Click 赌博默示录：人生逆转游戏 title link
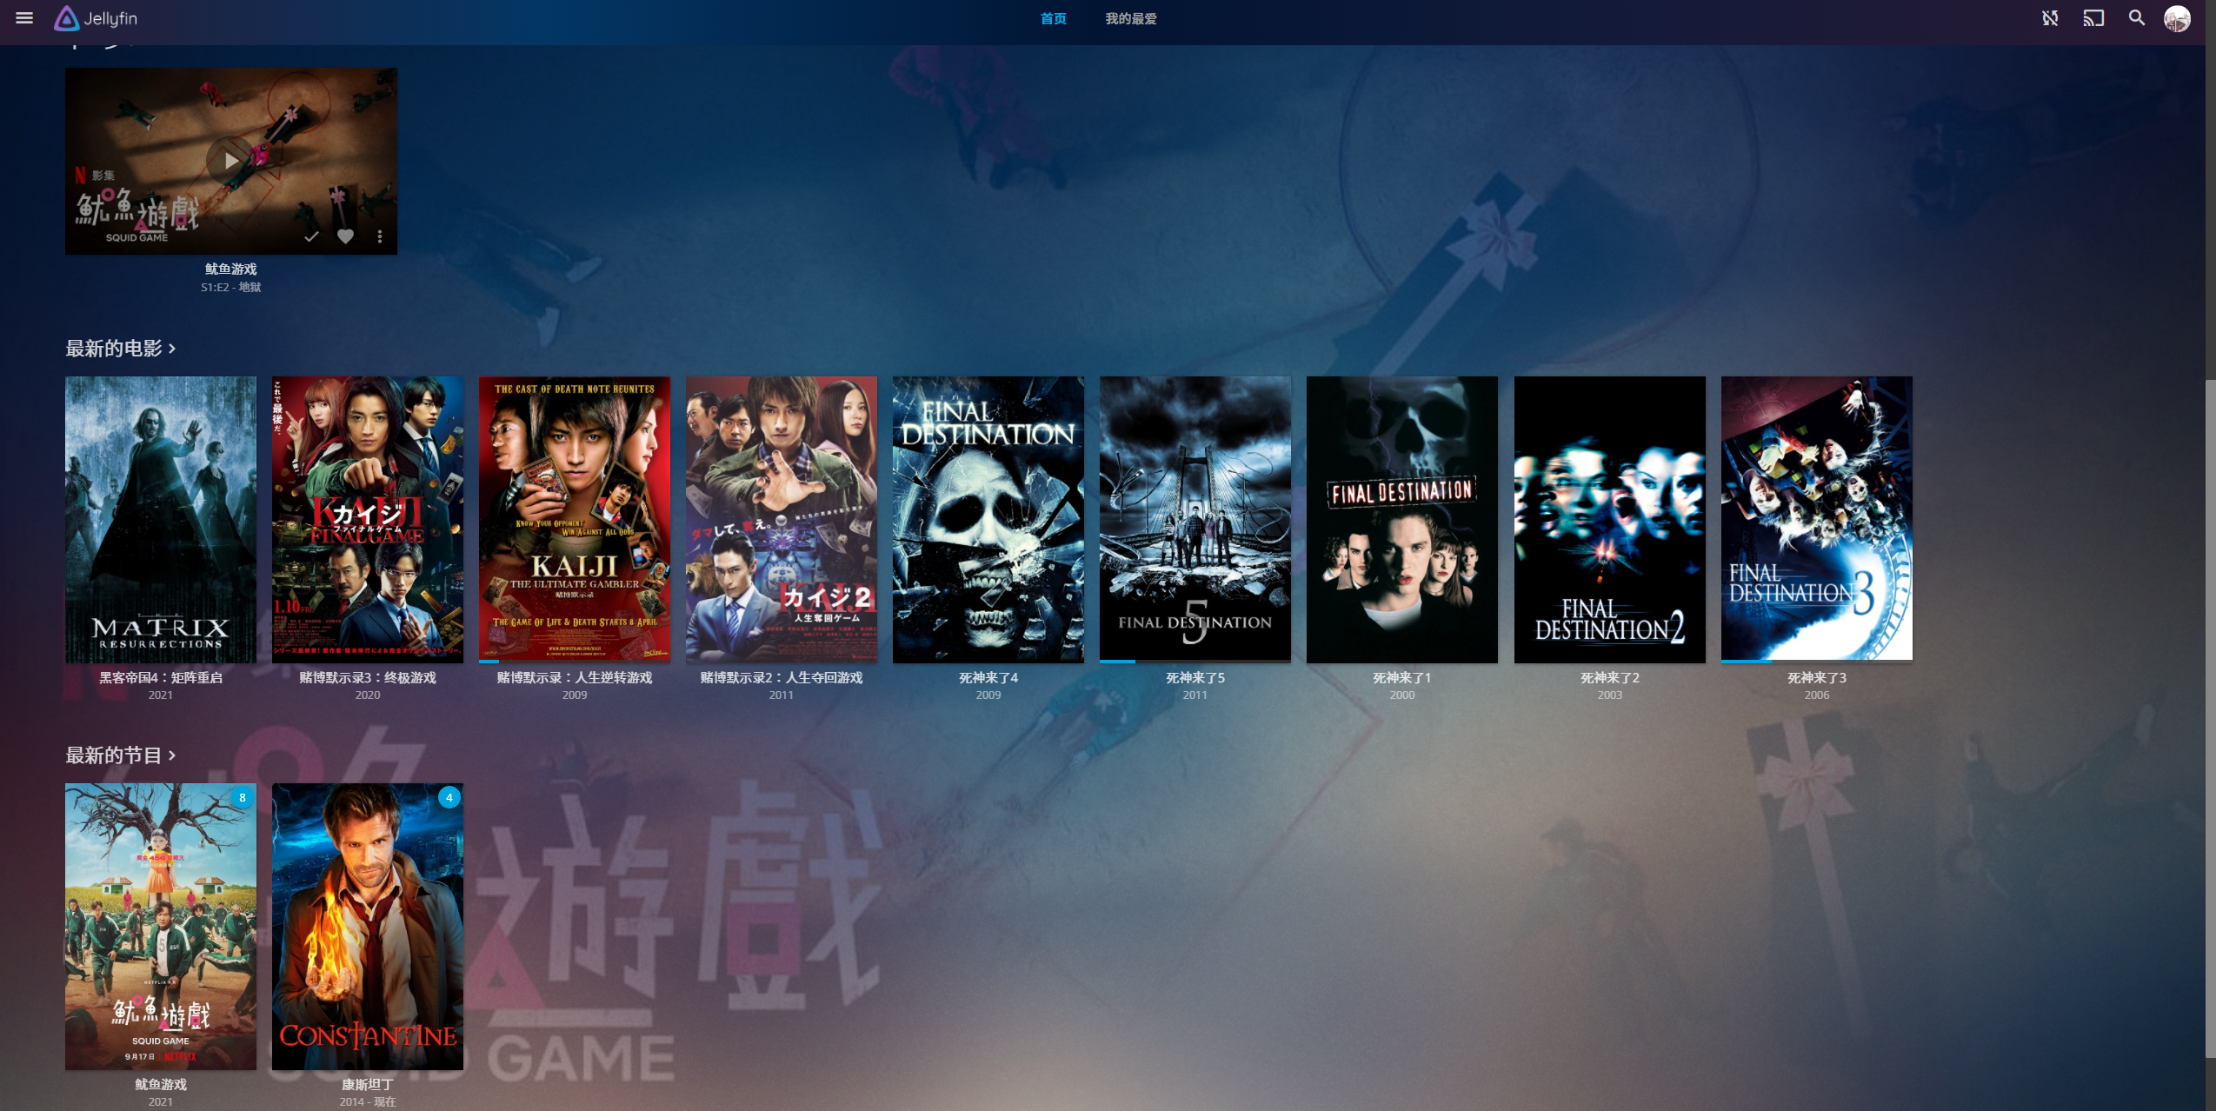The width and height of the screenshot is (2216, 1111). pos(575,677)
